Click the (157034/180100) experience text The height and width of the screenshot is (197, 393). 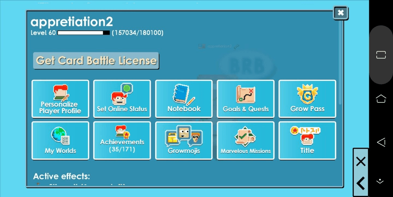point(138,33)
